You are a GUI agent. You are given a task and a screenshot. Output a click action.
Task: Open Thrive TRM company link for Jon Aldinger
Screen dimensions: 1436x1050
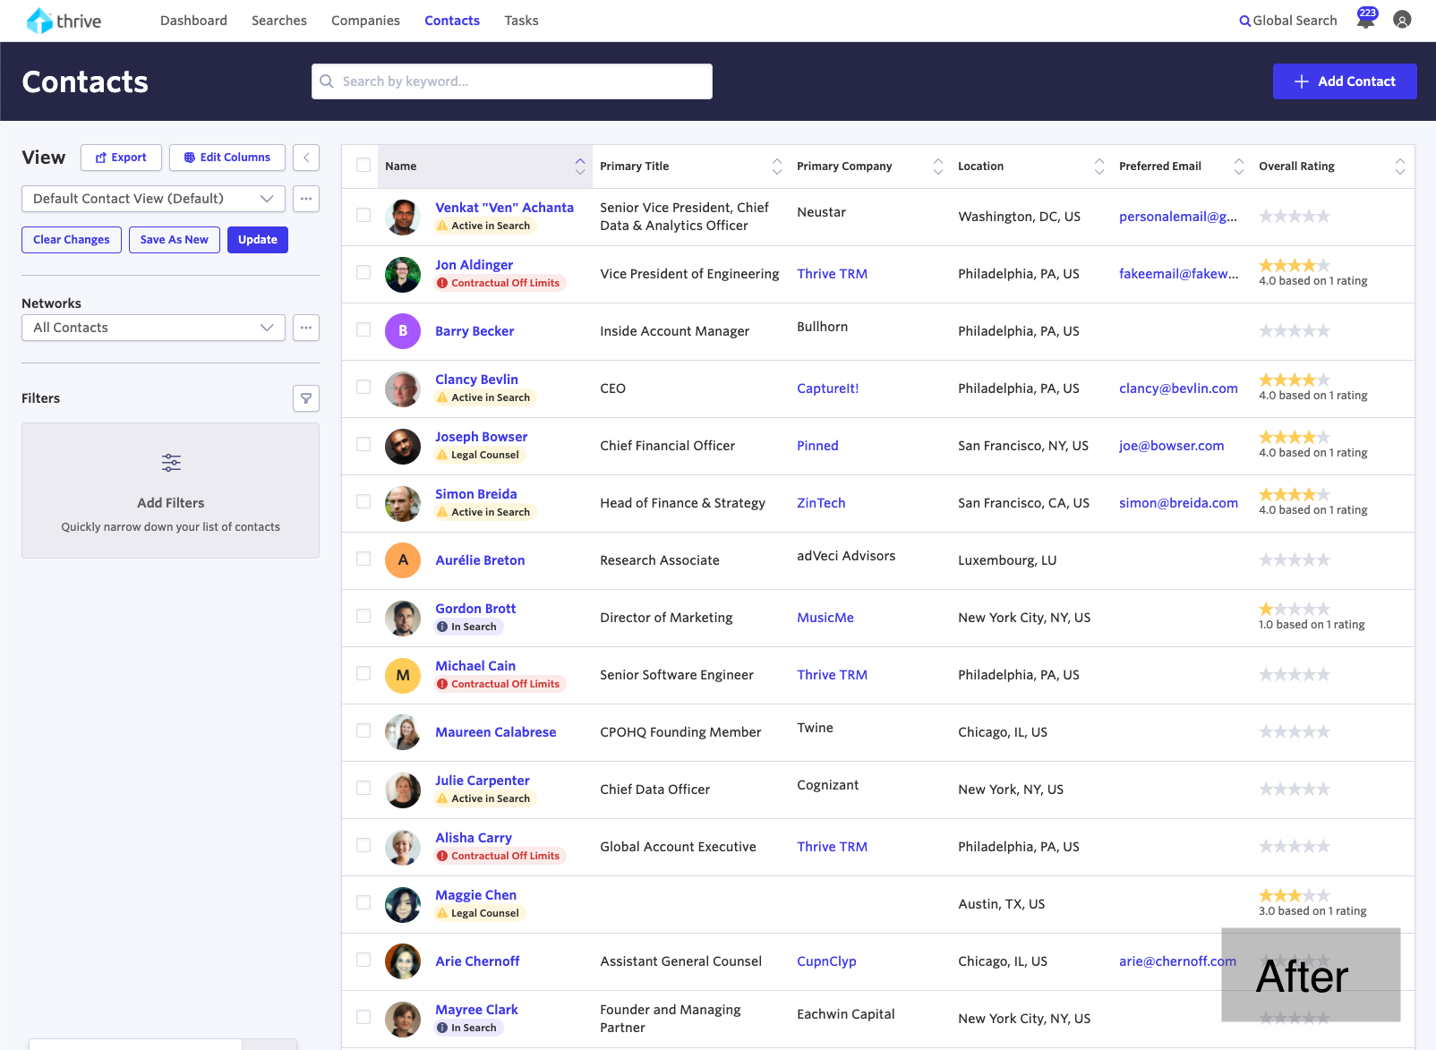click(833, 274)
